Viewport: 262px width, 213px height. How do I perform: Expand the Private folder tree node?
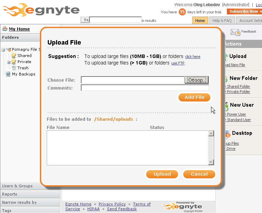point(9,62)
